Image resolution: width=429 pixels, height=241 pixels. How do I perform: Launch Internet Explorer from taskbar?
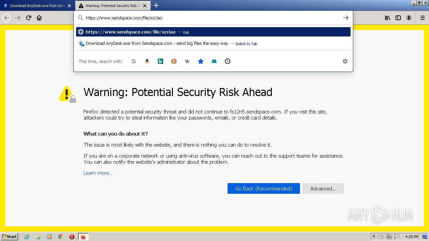(x=26, y=237)
